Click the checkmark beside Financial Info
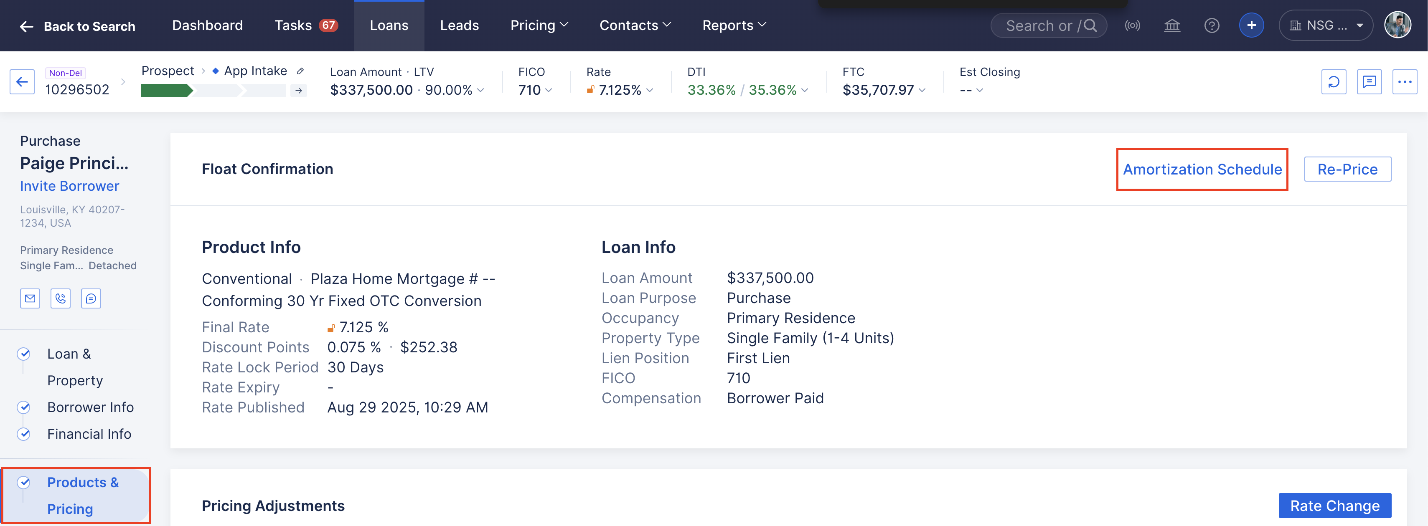The image size is (1428, 526). pyautogui.click(x=24, y=434)
